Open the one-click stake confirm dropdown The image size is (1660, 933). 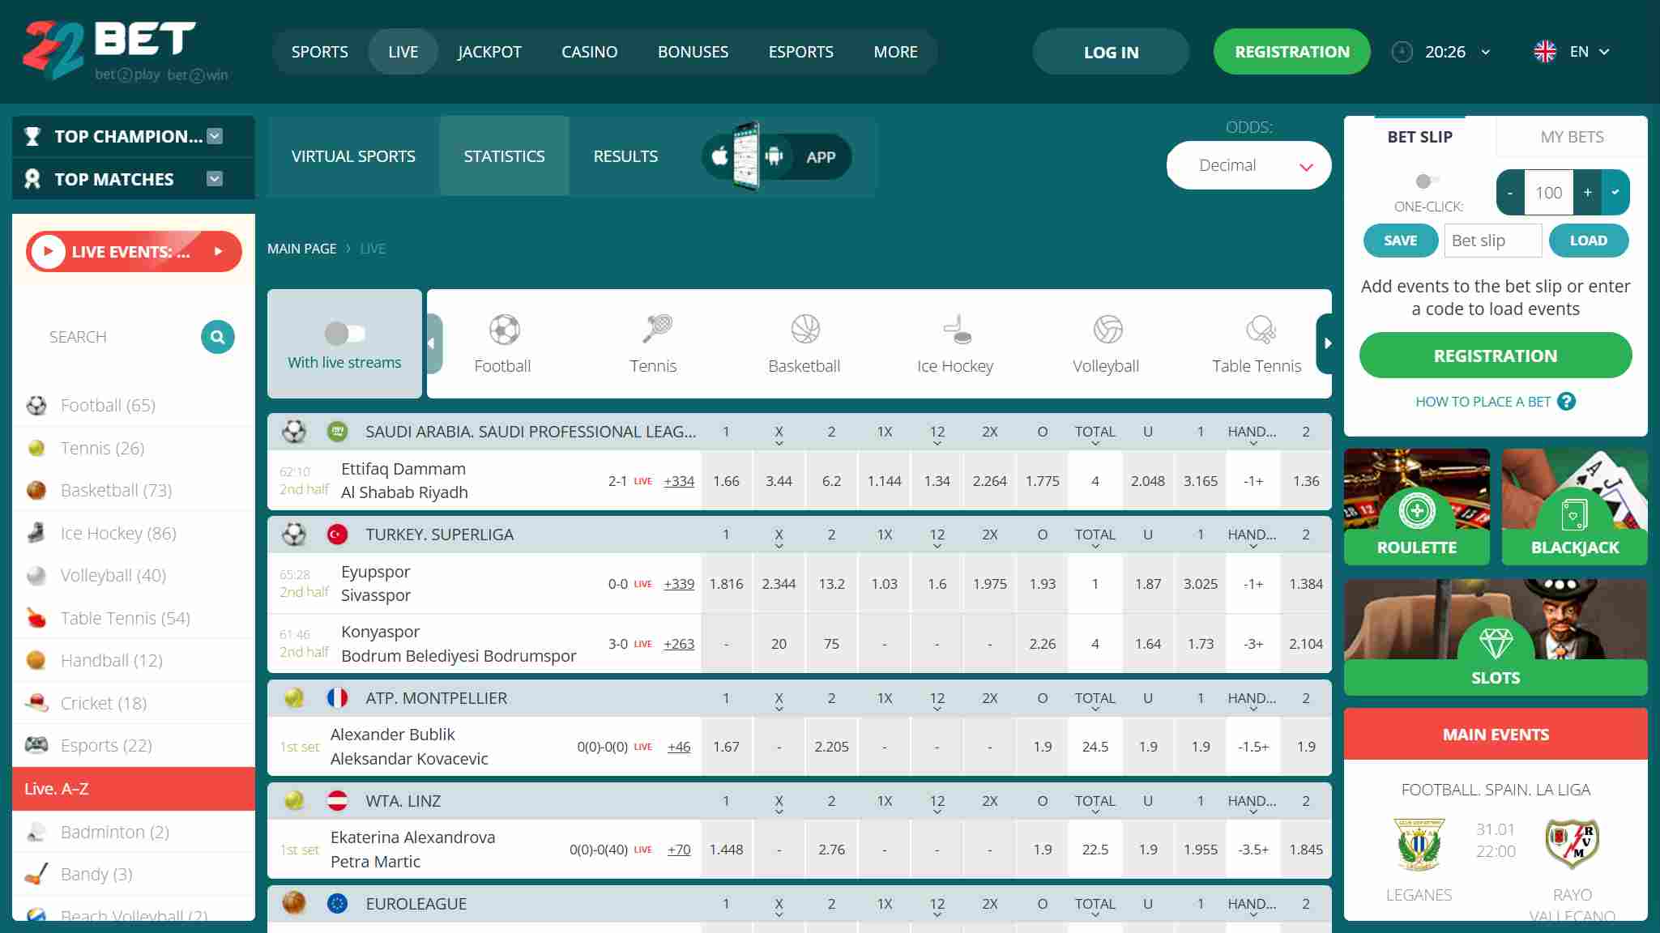coord(1615,192)
